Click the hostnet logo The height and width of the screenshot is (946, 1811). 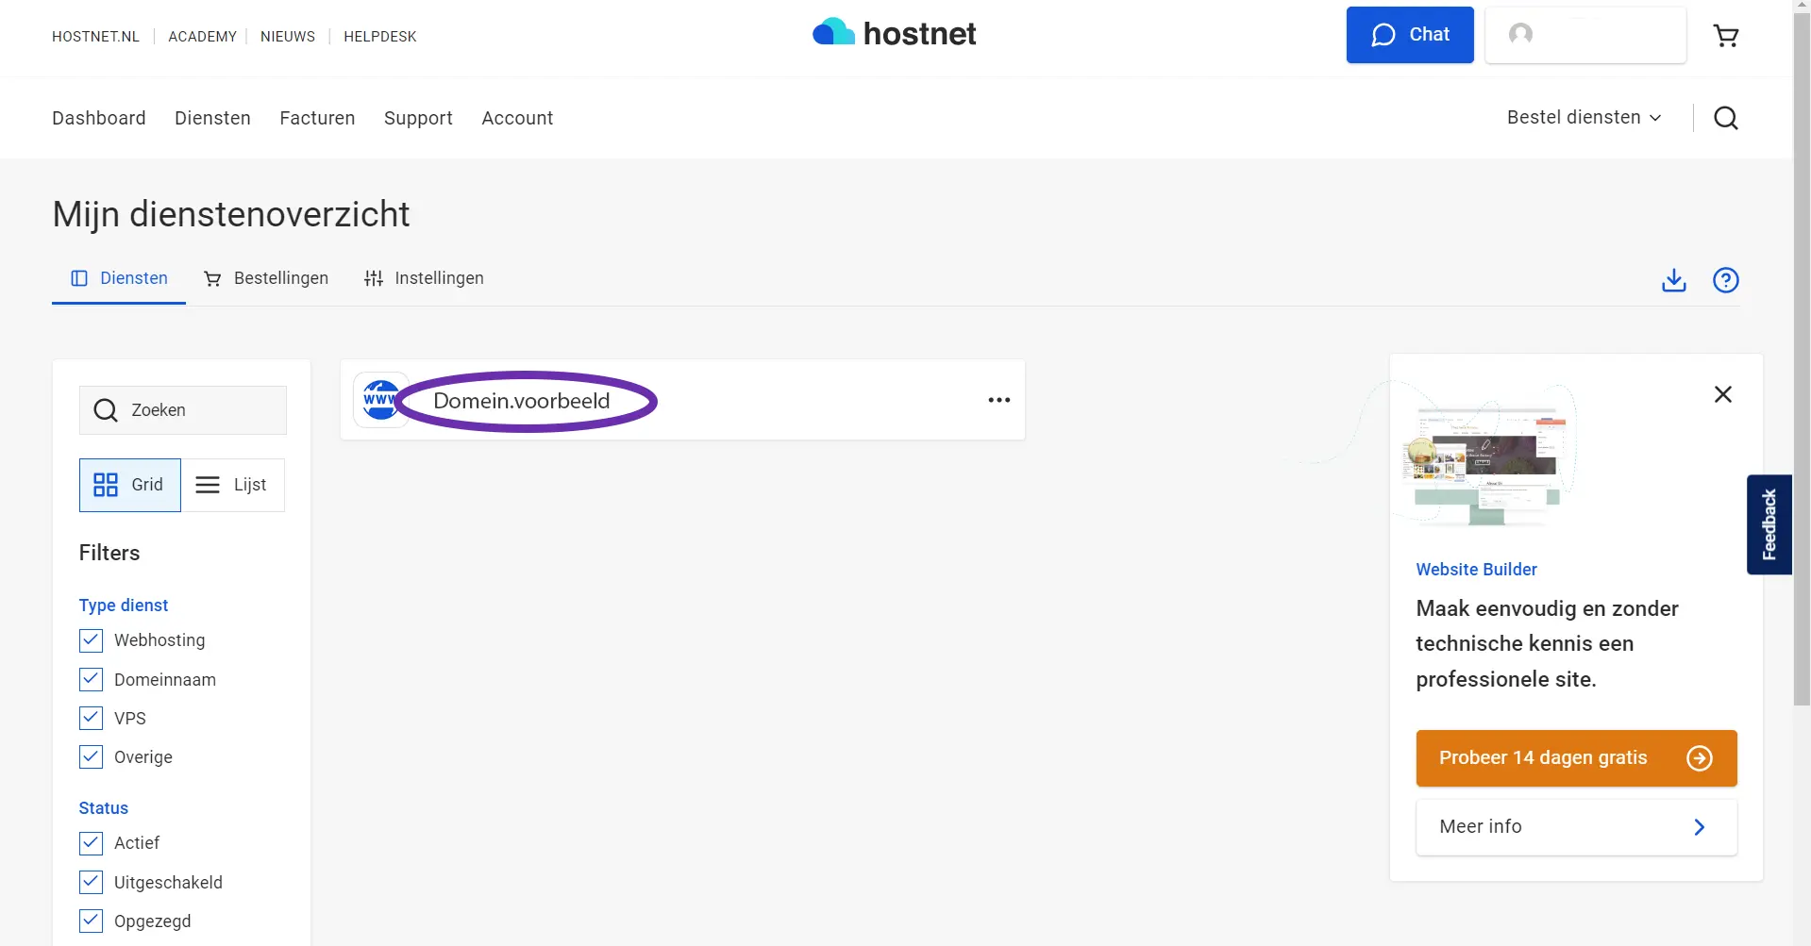pos(894,34)
